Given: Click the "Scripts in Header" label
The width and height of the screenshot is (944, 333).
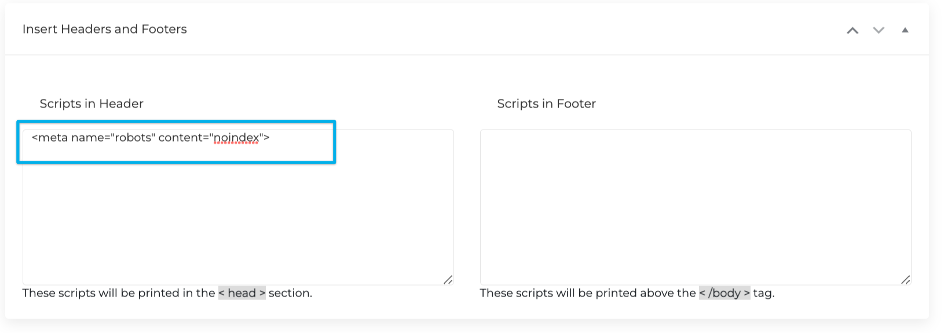Looking at the screenshot, I should (90, 103).
